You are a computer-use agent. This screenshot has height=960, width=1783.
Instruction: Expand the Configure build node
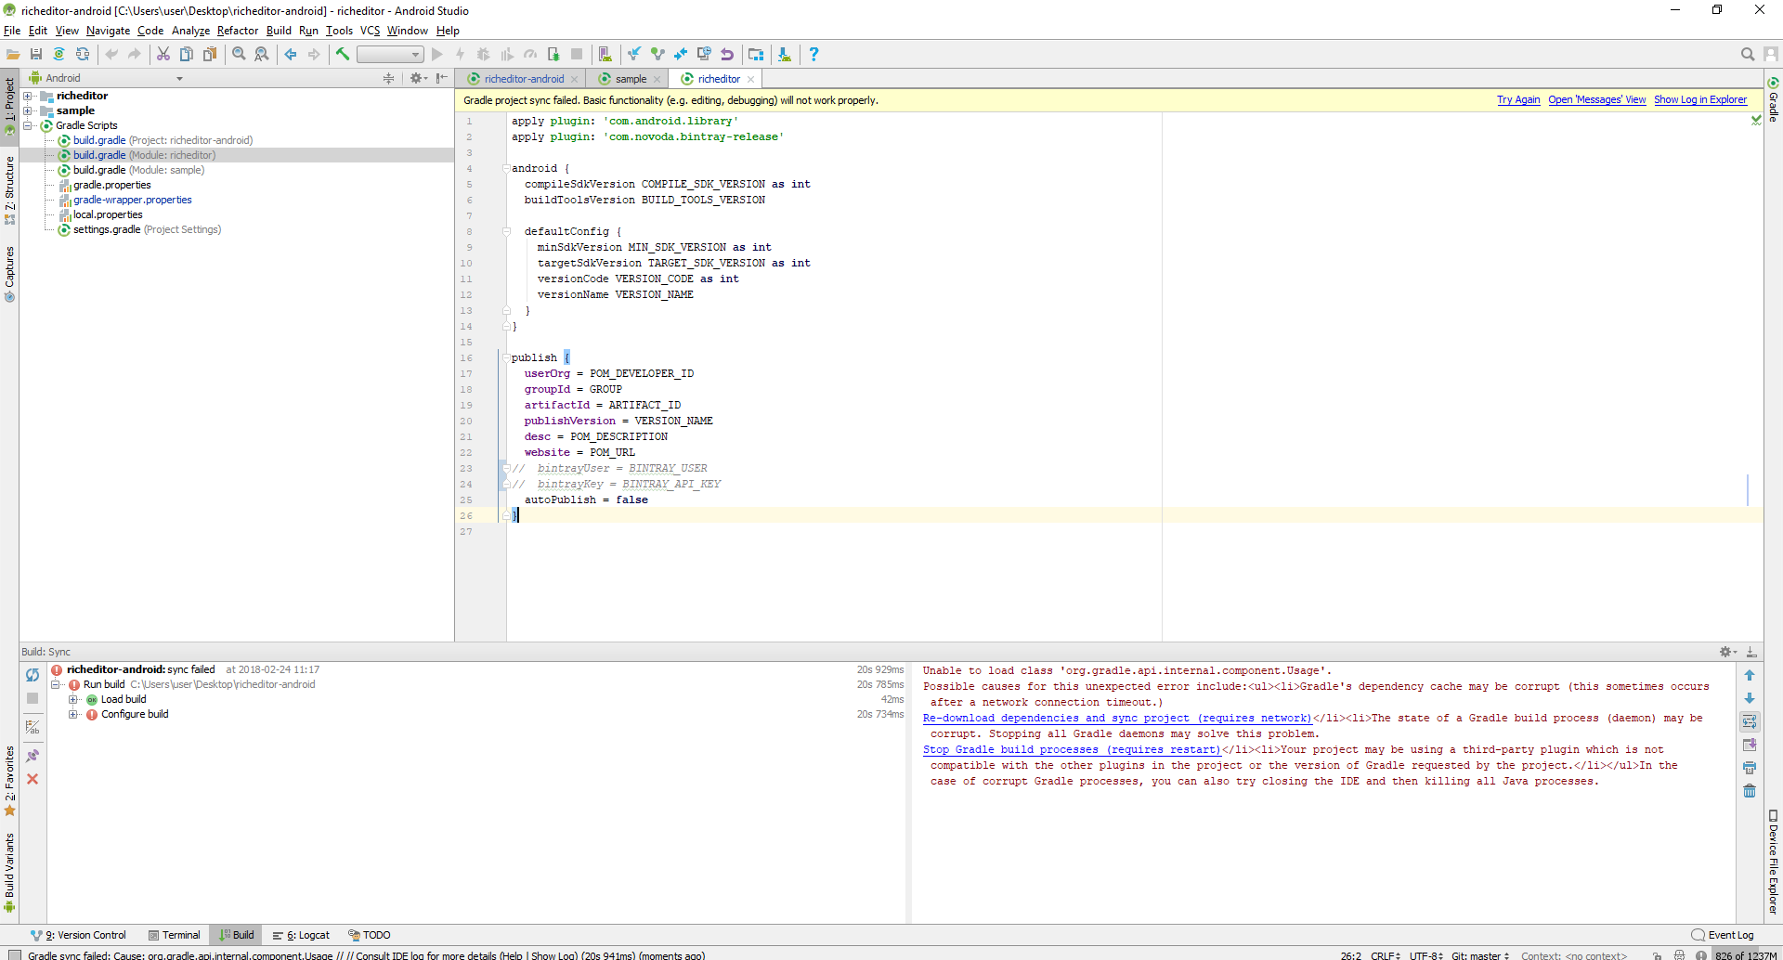[73, 714]
